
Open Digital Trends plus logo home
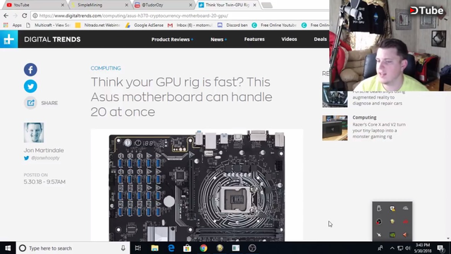pyautogui.click(x=9, y=40)
